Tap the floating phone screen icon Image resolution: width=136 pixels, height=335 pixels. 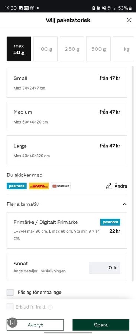click(x=12, y=323)
